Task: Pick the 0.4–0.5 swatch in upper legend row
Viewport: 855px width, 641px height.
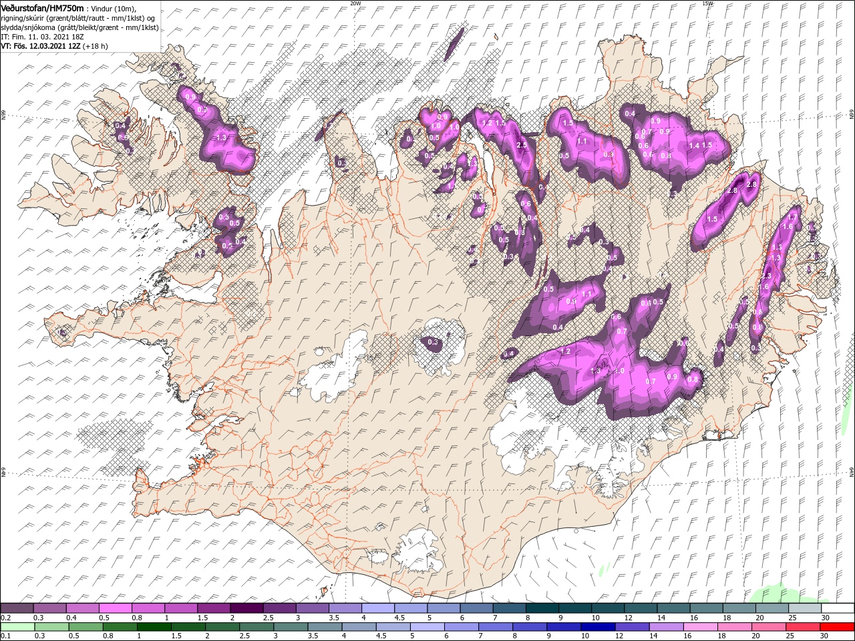Action: [83, 608]
